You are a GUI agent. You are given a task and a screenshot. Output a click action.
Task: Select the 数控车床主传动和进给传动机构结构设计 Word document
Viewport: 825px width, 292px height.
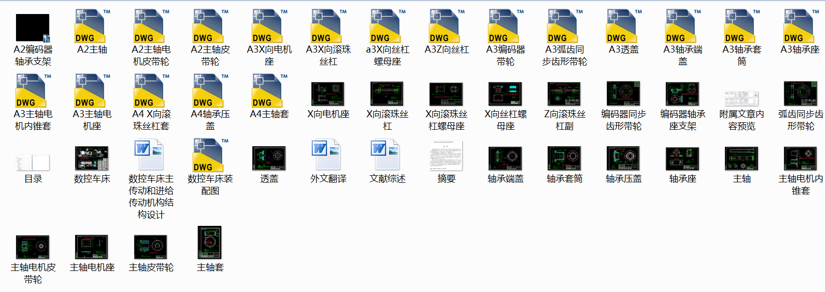click(149, 155)
